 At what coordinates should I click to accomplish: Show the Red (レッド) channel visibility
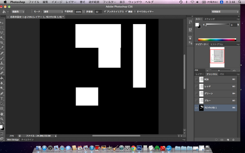(x=196, y=86)
